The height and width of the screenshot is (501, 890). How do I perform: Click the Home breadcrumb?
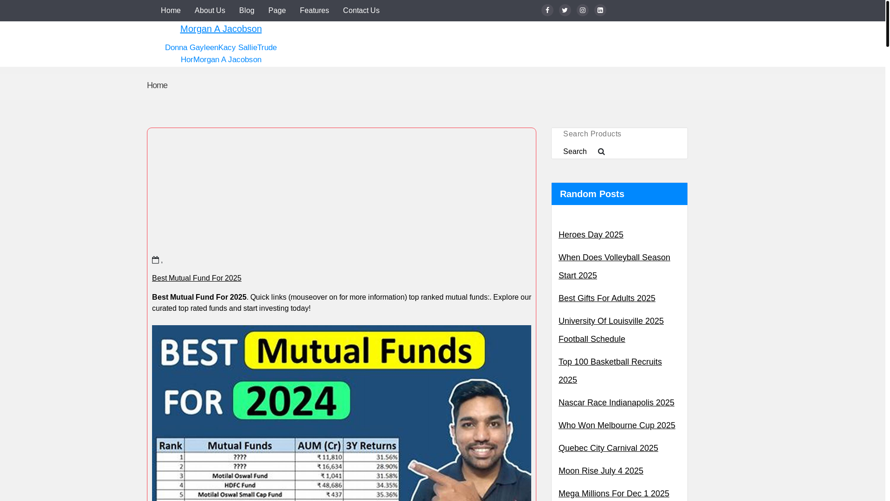pyautogui.click(x=157, y=85)
